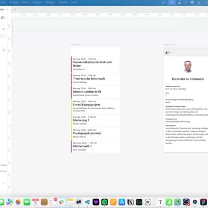The width and height of the screenshot is (208, 208).
Task: Click the highlighted menu bar status icon
Action: pos(172,2)
